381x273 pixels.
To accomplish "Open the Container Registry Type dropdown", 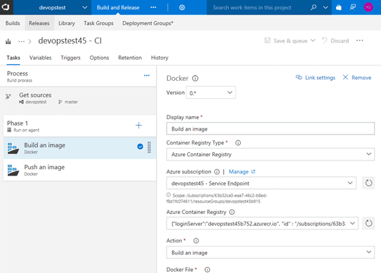I will pos(270,154).
